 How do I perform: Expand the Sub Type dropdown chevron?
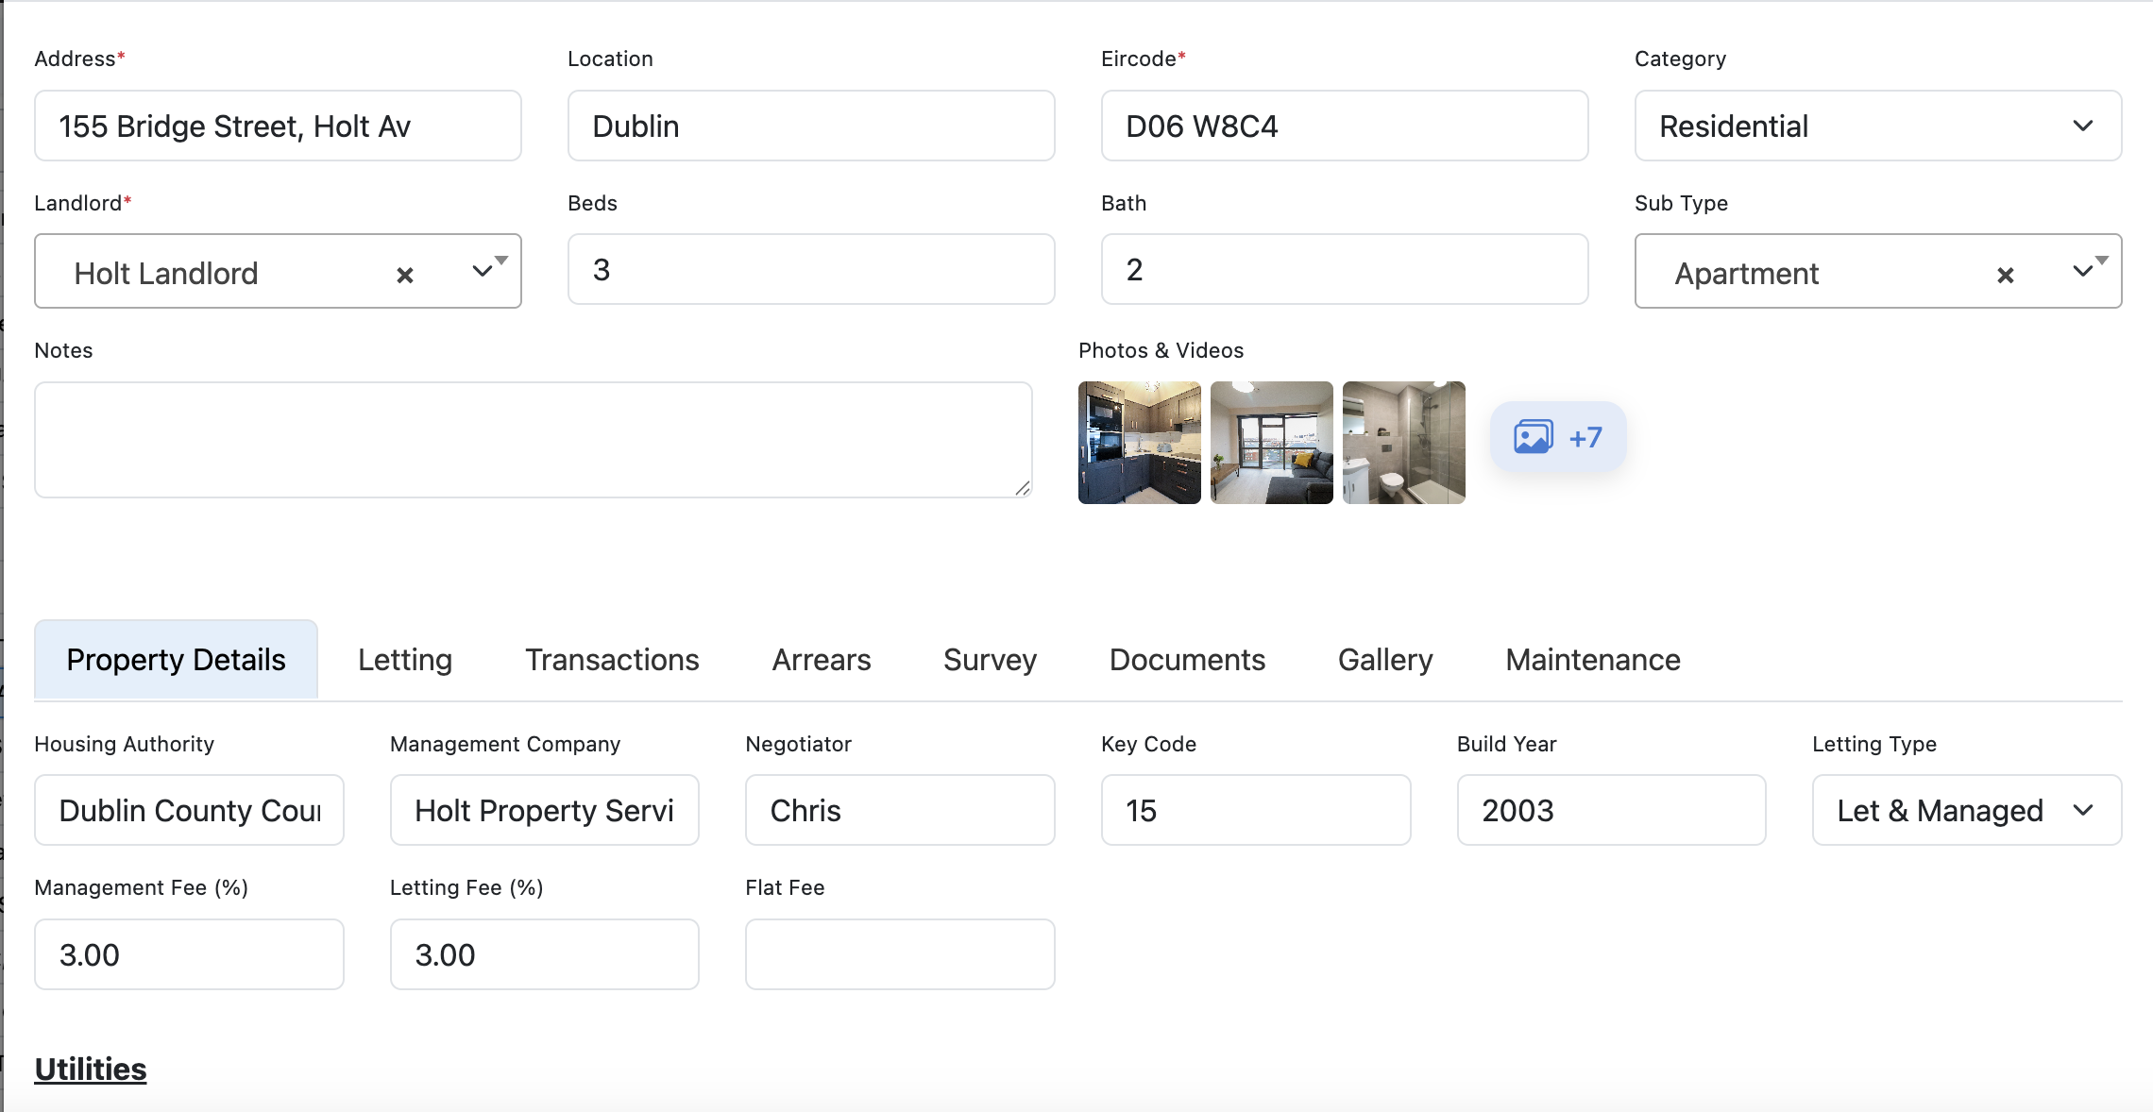click(x=2083, y=272)
